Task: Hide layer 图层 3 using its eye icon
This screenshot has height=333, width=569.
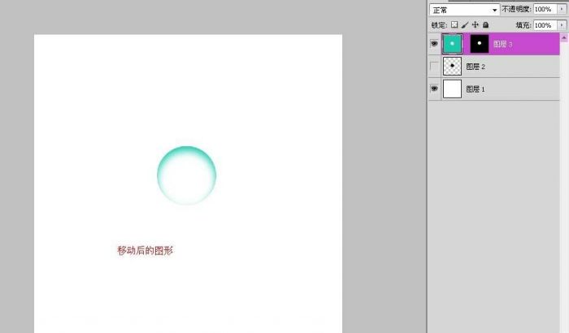Action: tap(434, 44)
